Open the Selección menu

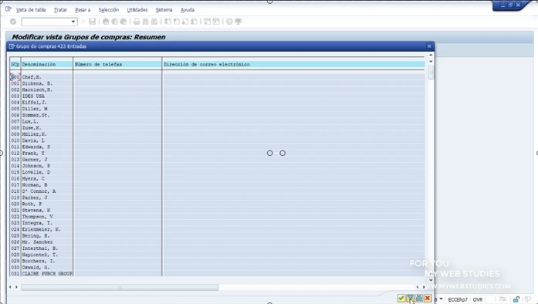pyautogui.click(x=109, y=10)
